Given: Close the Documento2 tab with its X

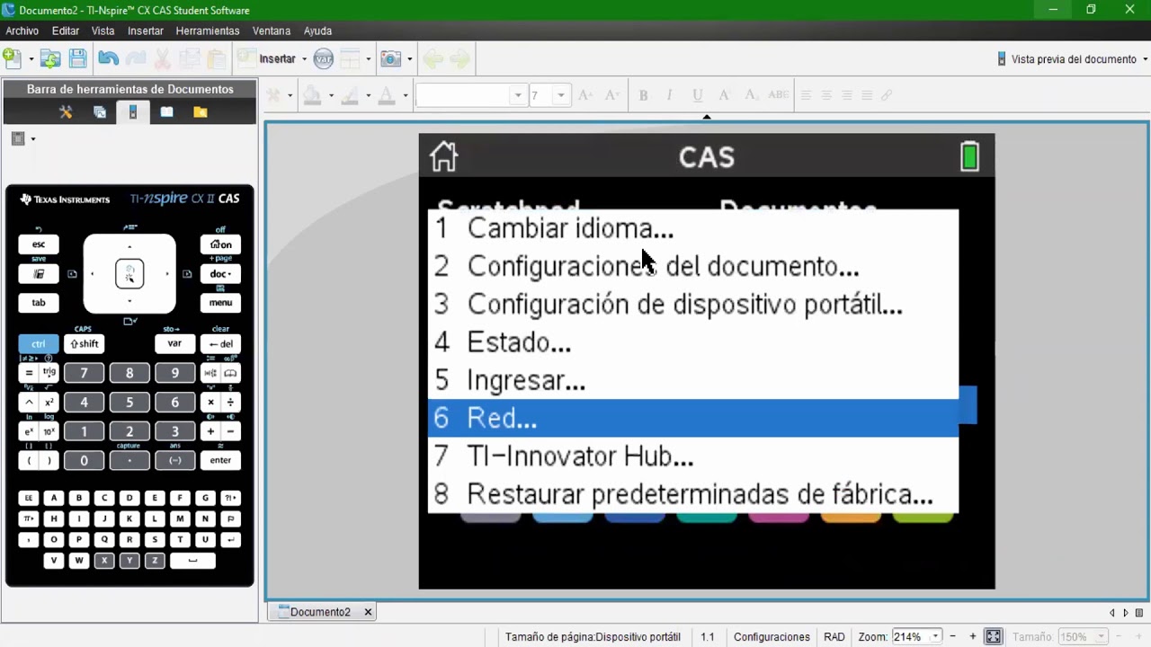Looking at the screenshot, I should (x=368, y=612).
